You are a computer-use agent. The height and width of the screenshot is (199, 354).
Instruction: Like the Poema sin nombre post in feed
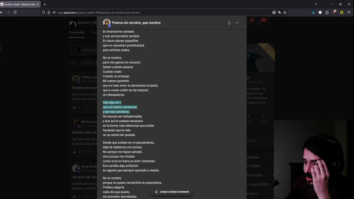click(74, 107)
